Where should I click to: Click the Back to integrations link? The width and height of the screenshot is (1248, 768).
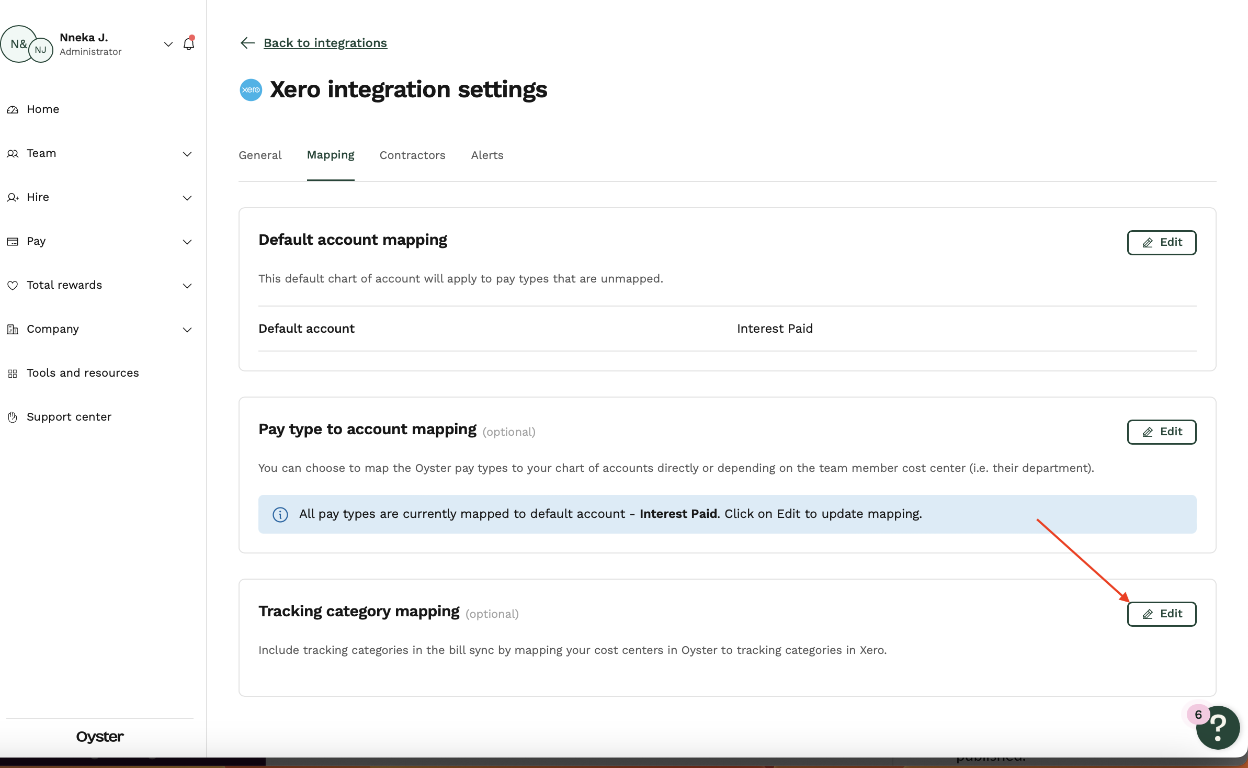(325, 43)
